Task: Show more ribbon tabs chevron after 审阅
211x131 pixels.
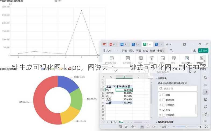Action: [164, 51]
